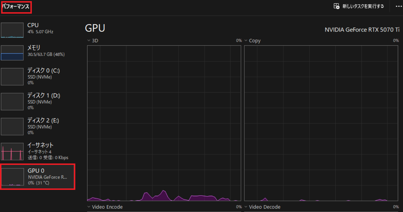Image resolution: width=403 pixels, height=212 pixels.
Task: Click inside the Copy usage graph
Action: click(321, 122)
